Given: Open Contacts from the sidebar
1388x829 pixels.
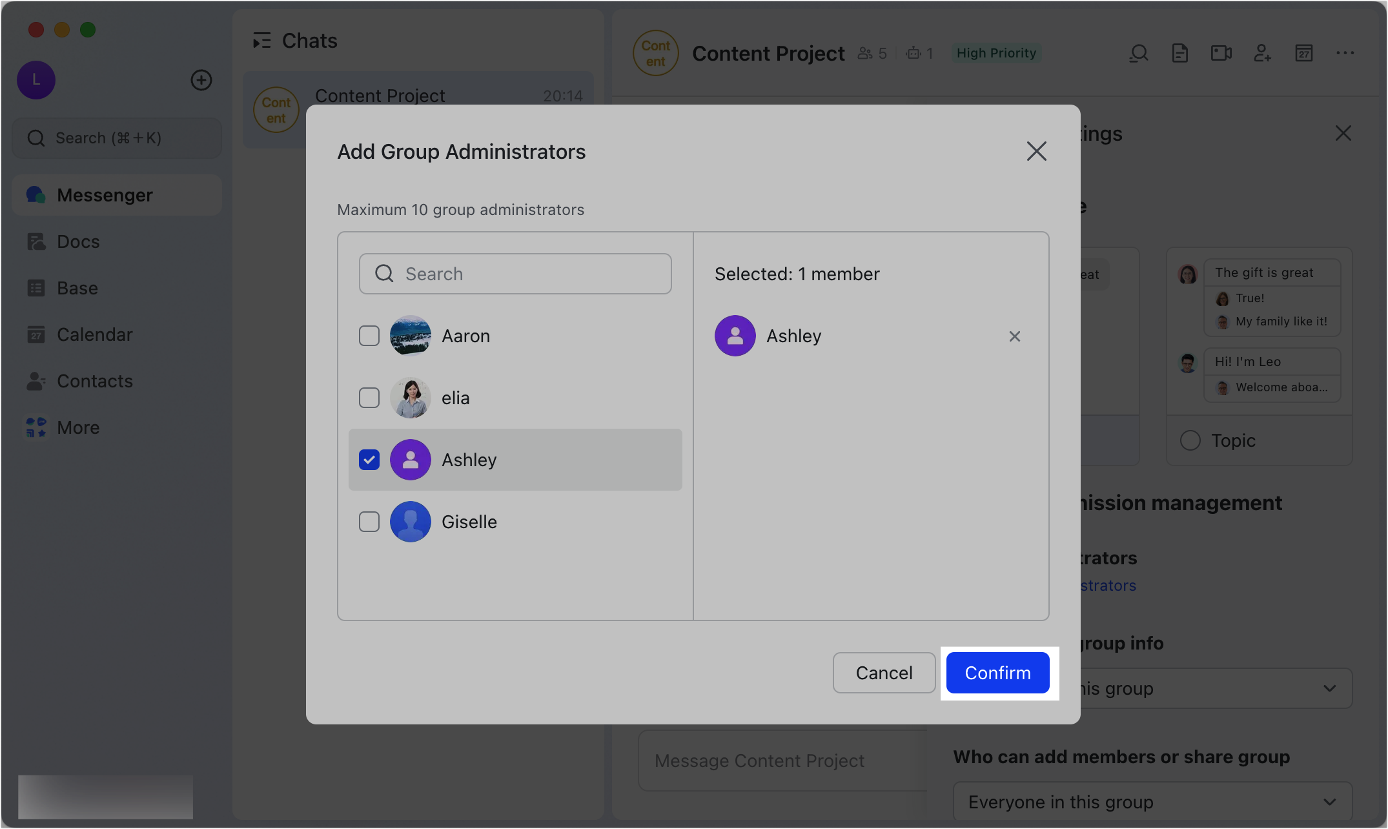Looking at the screenshot, I should click(94, 381).
